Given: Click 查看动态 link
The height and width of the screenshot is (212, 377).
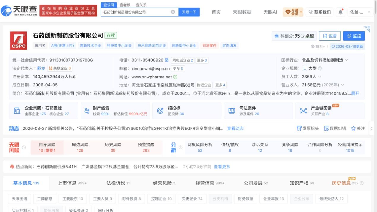Looking at the screenshot, I should click(235, 128).
